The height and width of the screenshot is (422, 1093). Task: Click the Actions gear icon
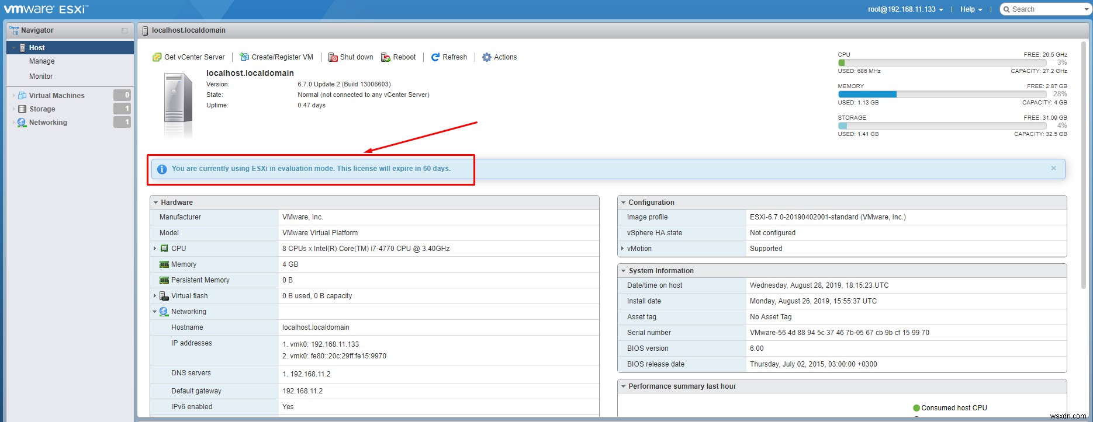click(x=487, y=57)
